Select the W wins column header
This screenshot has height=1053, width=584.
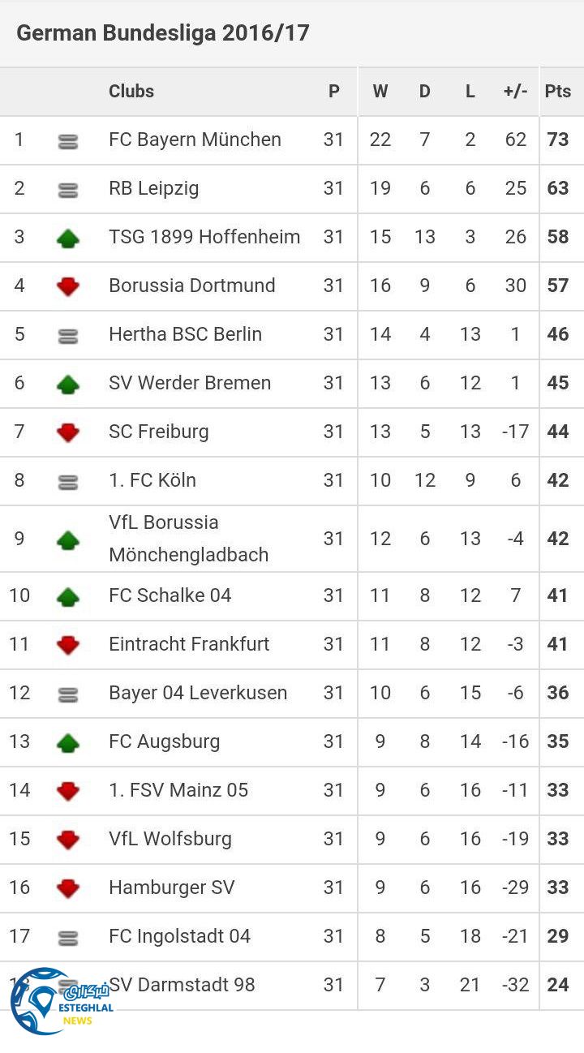(380, 91)
